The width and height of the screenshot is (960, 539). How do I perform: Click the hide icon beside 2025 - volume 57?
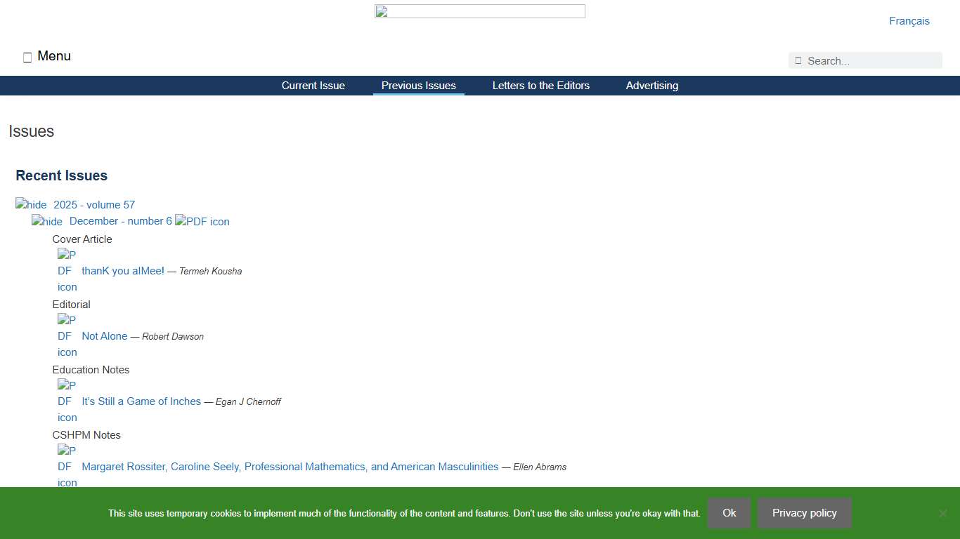coord(30,204)
